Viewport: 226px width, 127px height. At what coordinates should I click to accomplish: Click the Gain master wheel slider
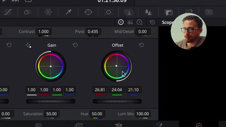50,101
